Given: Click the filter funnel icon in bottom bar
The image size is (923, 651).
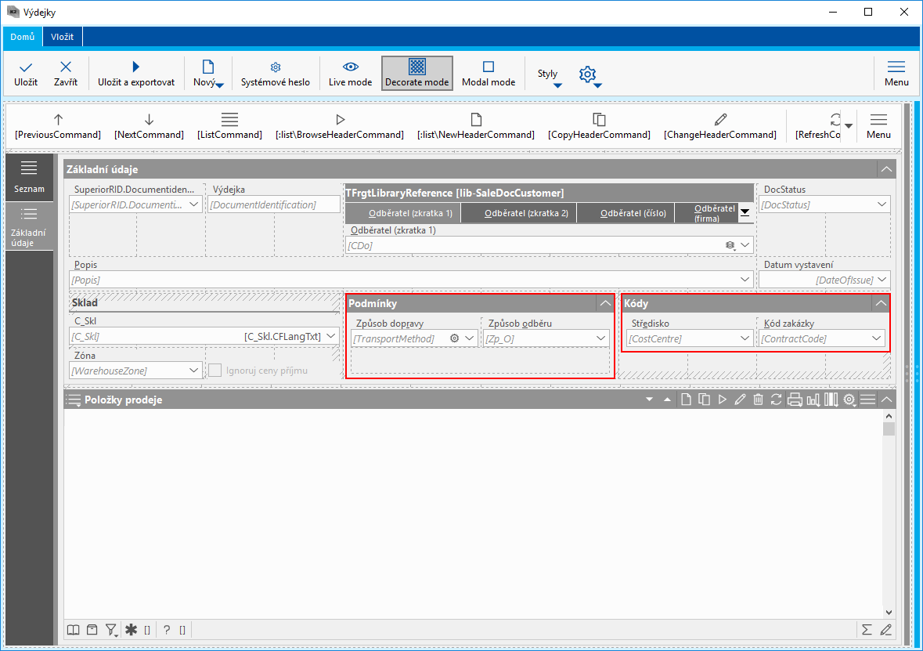Looking at the screenshot, I should (112, 630).
